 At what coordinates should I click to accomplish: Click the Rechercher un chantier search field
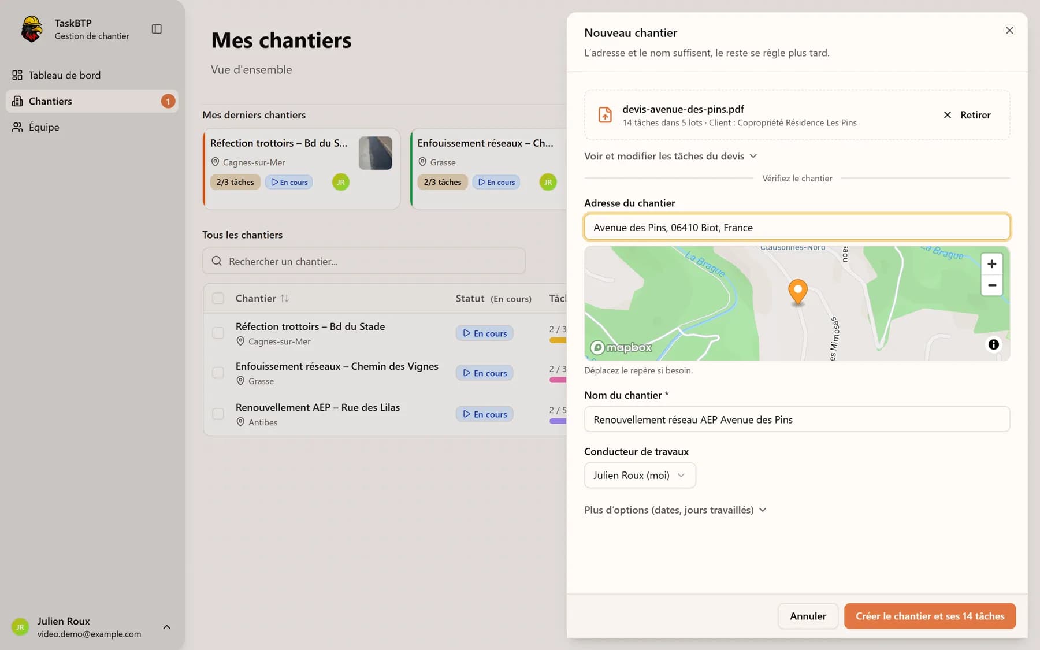pos(364,261)
